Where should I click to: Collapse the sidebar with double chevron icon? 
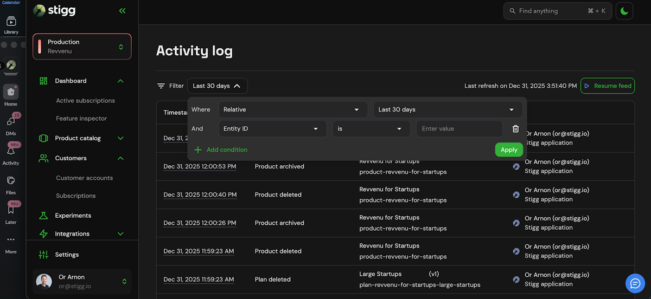122,11
